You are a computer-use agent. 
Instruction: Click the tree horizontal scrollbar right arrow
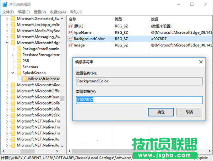57,151
